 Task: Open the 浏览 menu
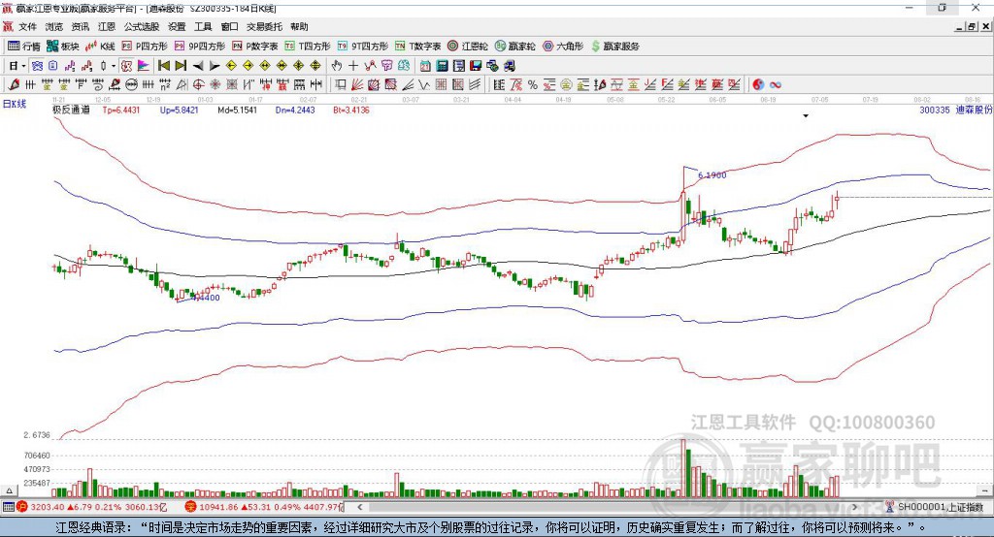(54, 26)
